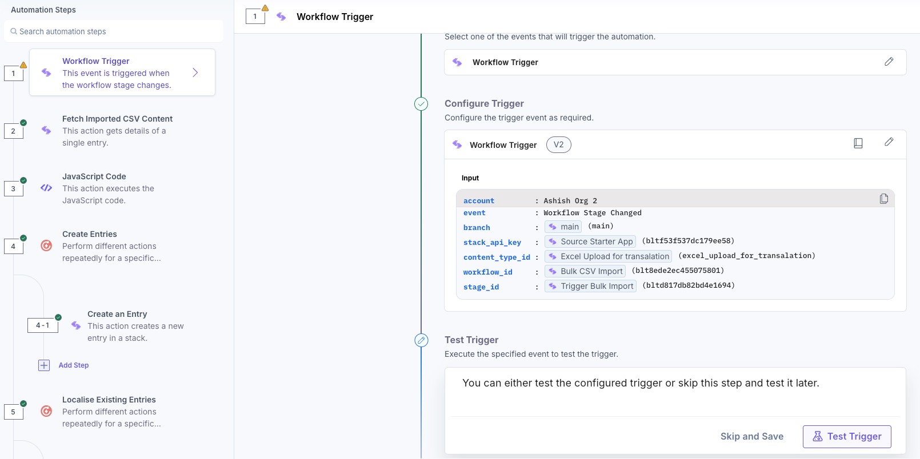Click the Add Step link
920x459 pixels.
(74, 365)
